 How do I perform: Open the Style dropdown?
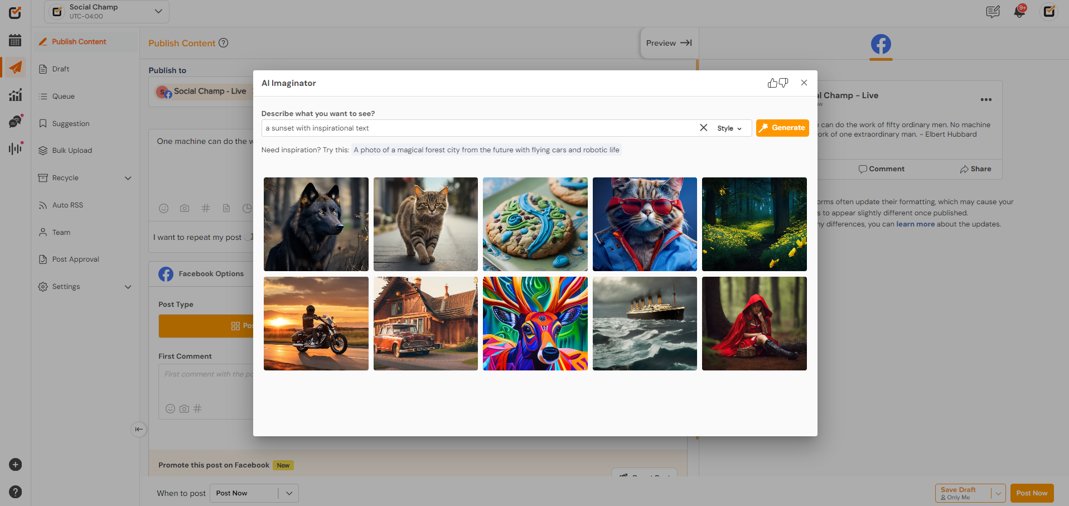point(729,128)
